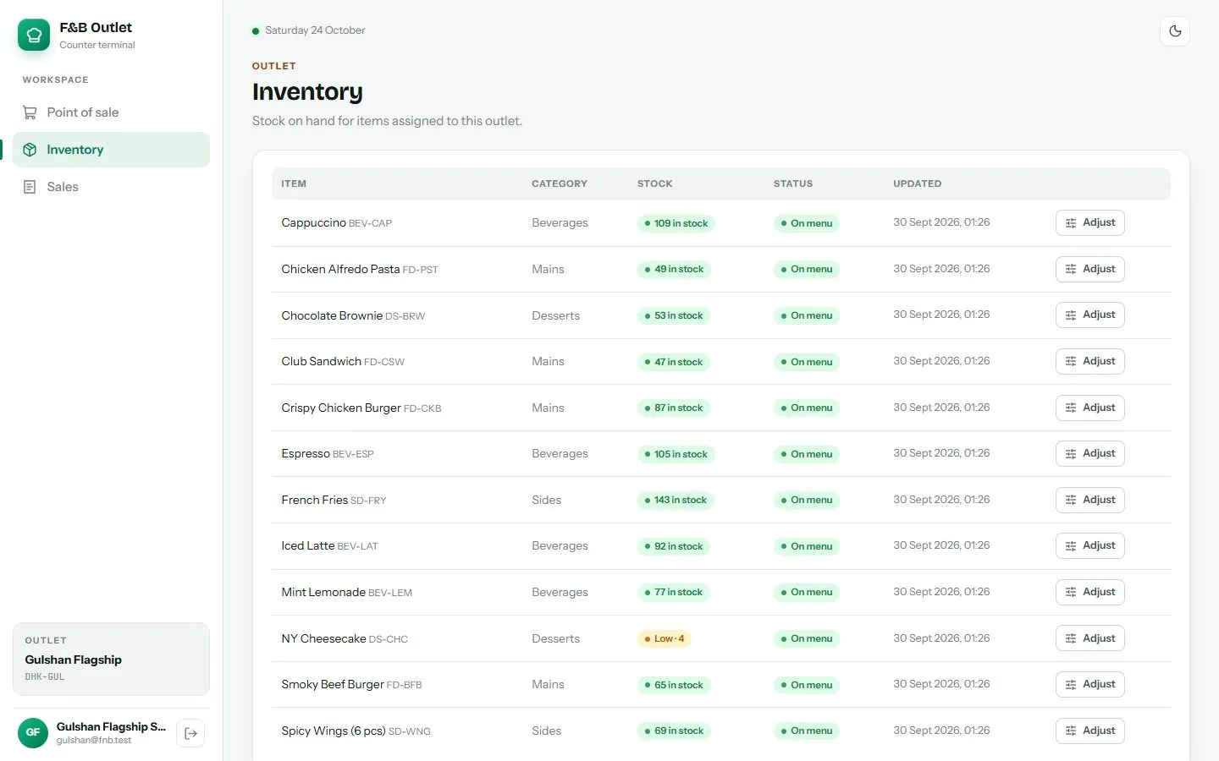Screen dimensions: 1219x761
Task: Go to the Sales page
Action: coord(111,187)
